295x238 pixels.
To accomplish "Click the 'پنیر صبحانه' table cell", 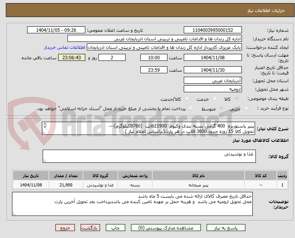I will coord(198,185).
